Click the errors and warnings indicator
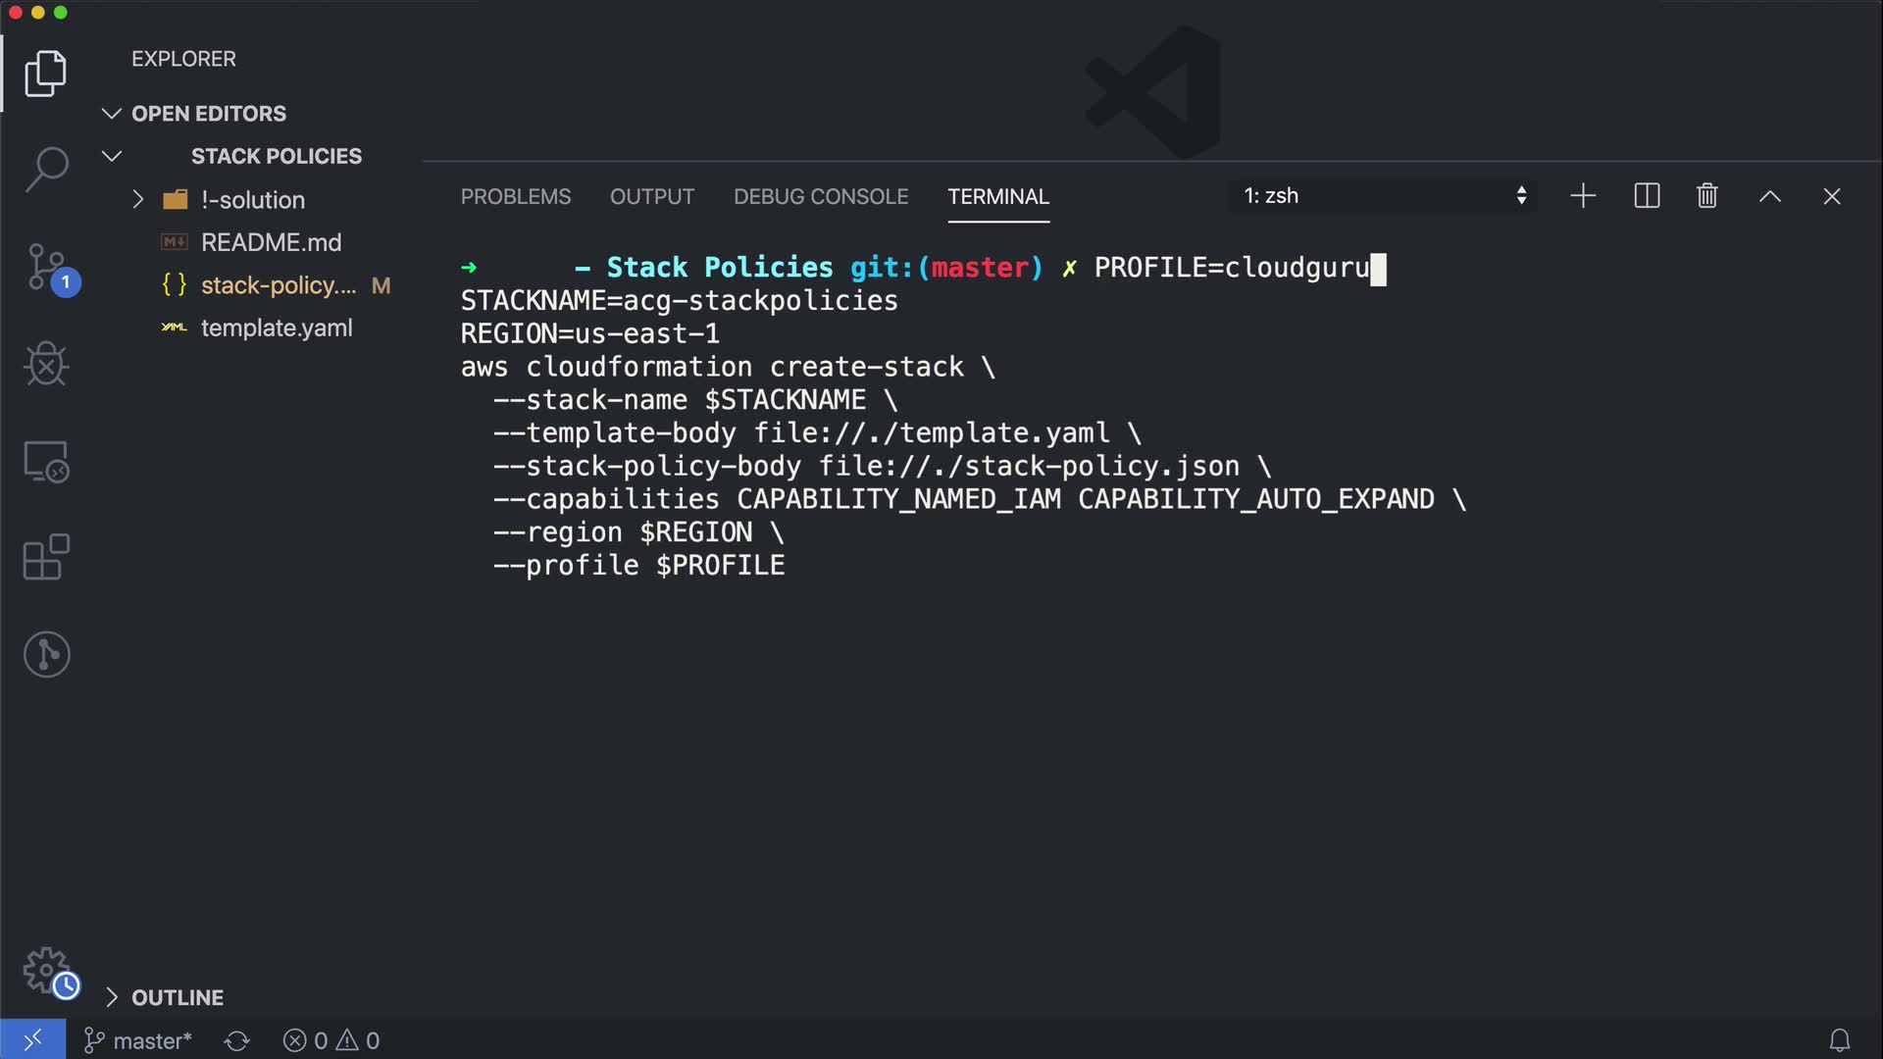 (331, 1040)
